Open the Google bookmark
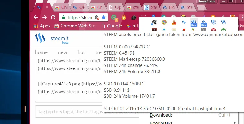244x124 pixels. [x=111, y=26]
